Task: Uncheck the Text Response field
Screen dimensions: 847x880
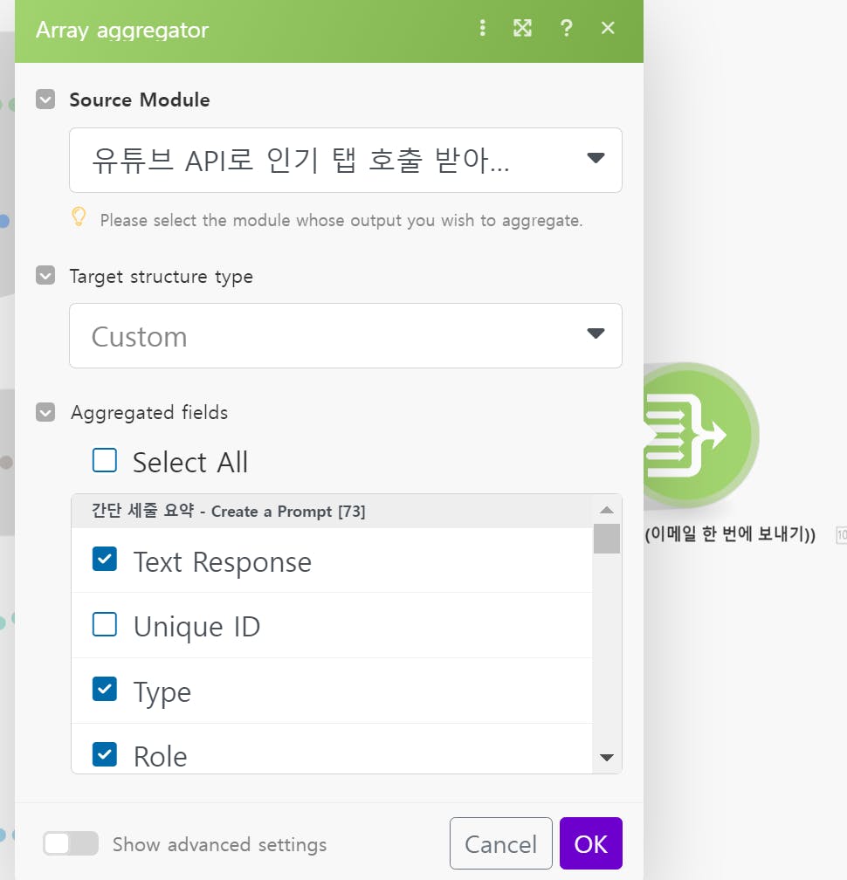Action: click(105, 559)
